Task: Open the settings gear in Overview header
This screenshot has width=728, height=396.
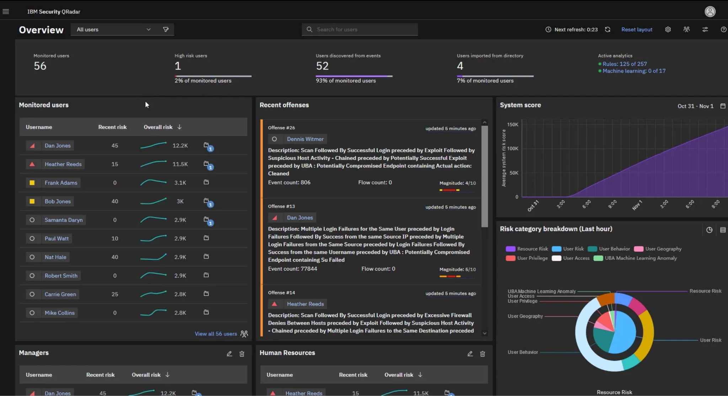Action: 668,30
